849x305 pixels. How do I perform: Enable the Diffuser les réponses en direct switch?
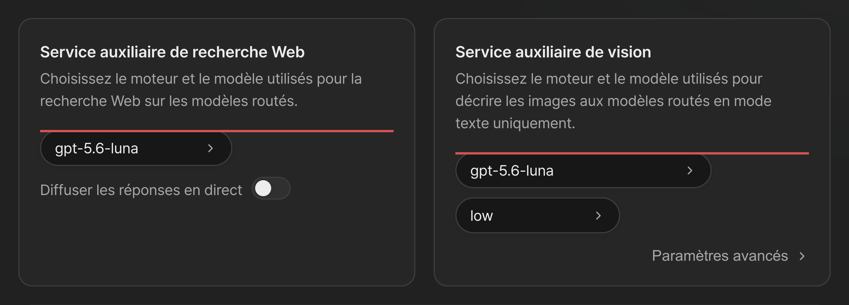click(271, 188)
